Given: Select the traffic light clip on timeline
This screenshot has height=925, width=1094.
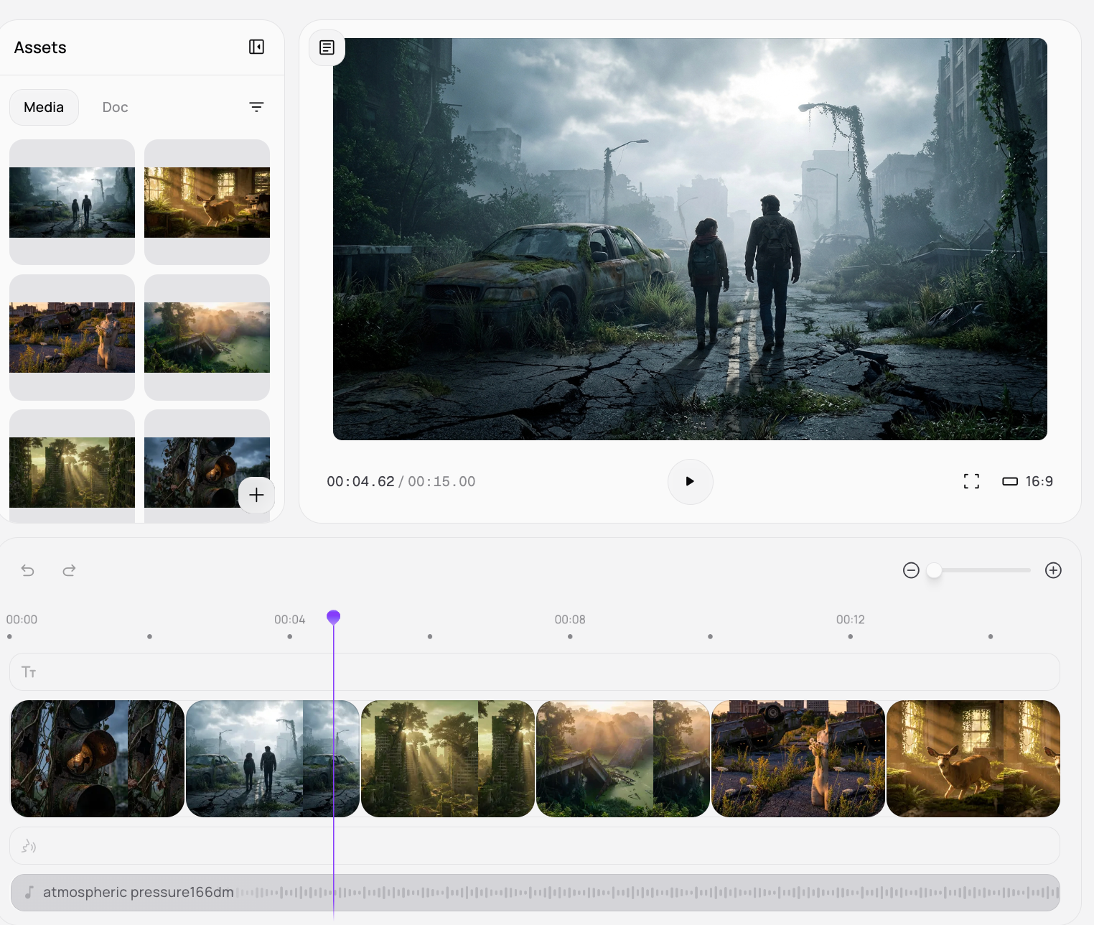Looking at the screenshot, I should (98, 758).
